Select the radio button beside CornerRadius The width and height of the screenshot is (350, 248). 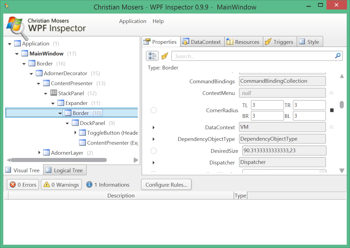[153, 110]
